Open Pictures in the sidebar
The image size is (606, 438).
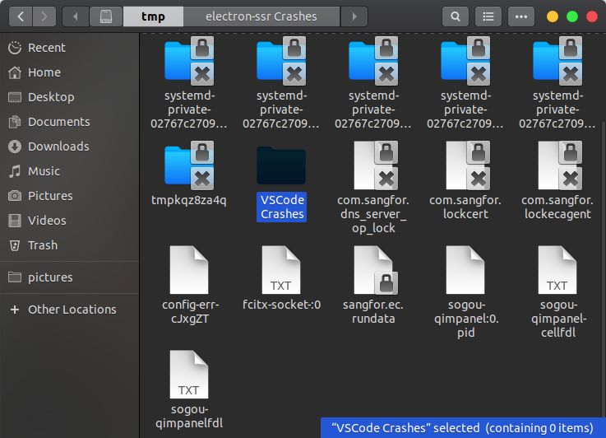[x=70, y=196]
